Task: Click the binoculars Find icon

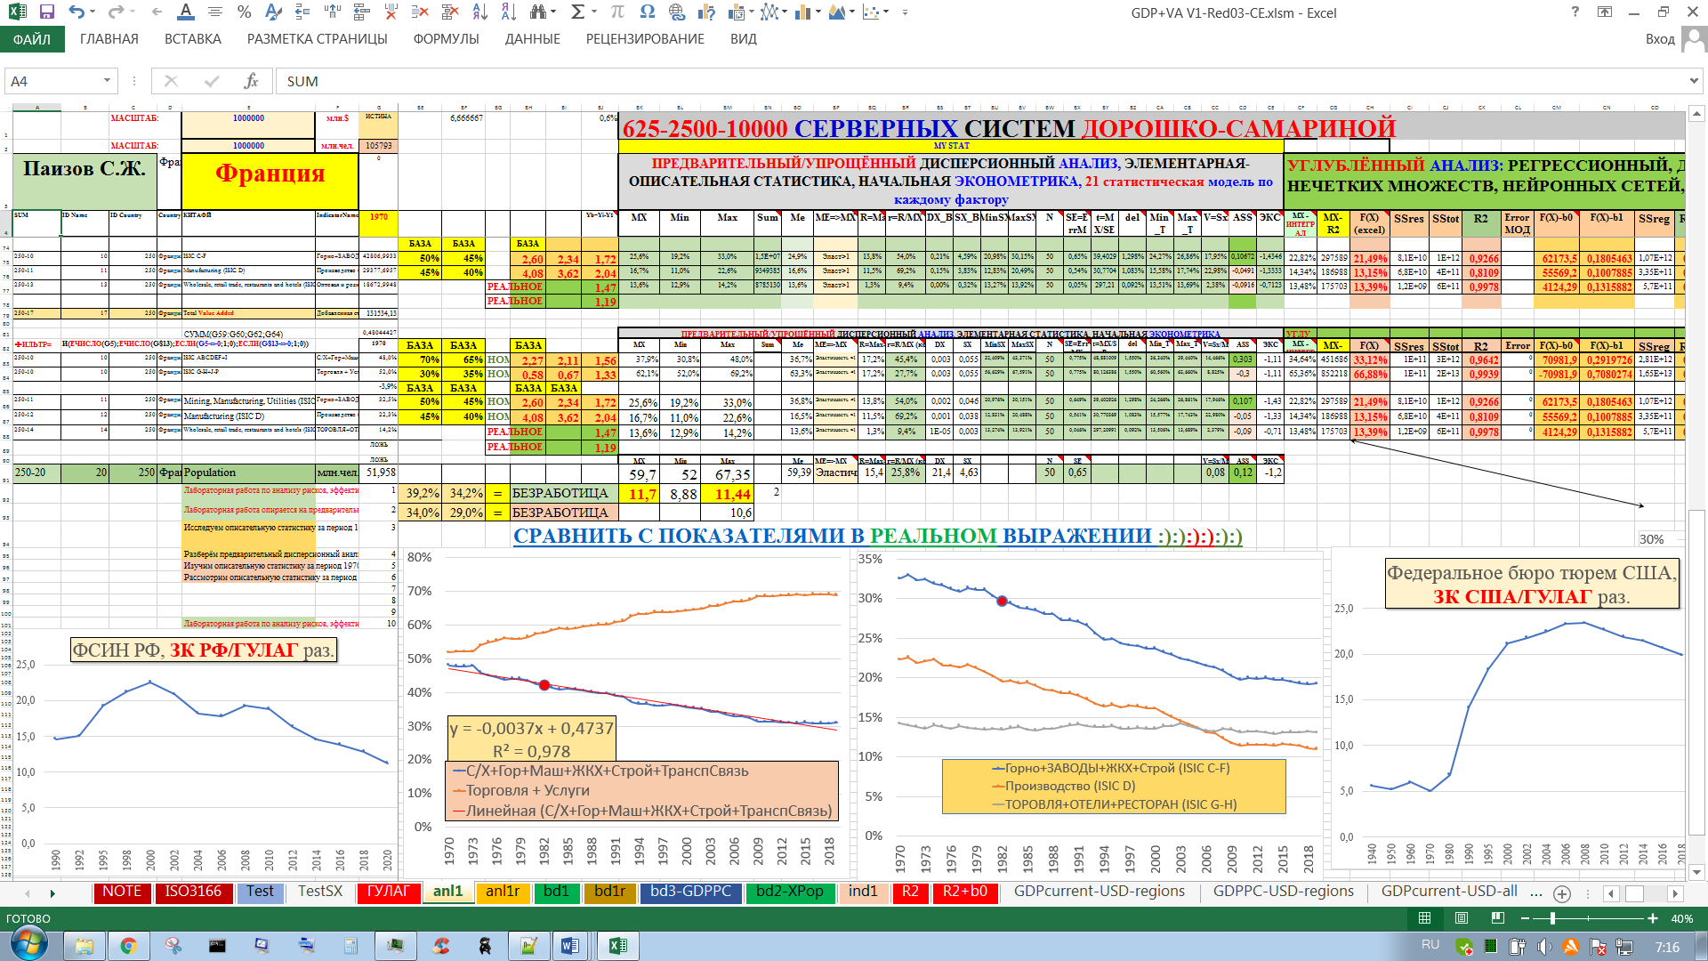Action: tap(537, 12)
